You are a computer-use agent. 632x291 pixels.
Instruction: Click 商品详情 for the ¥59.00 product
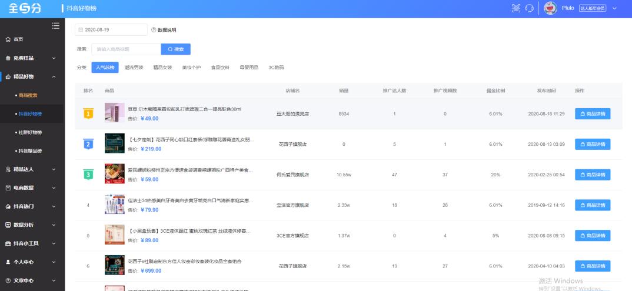click(x=593, y=175)
